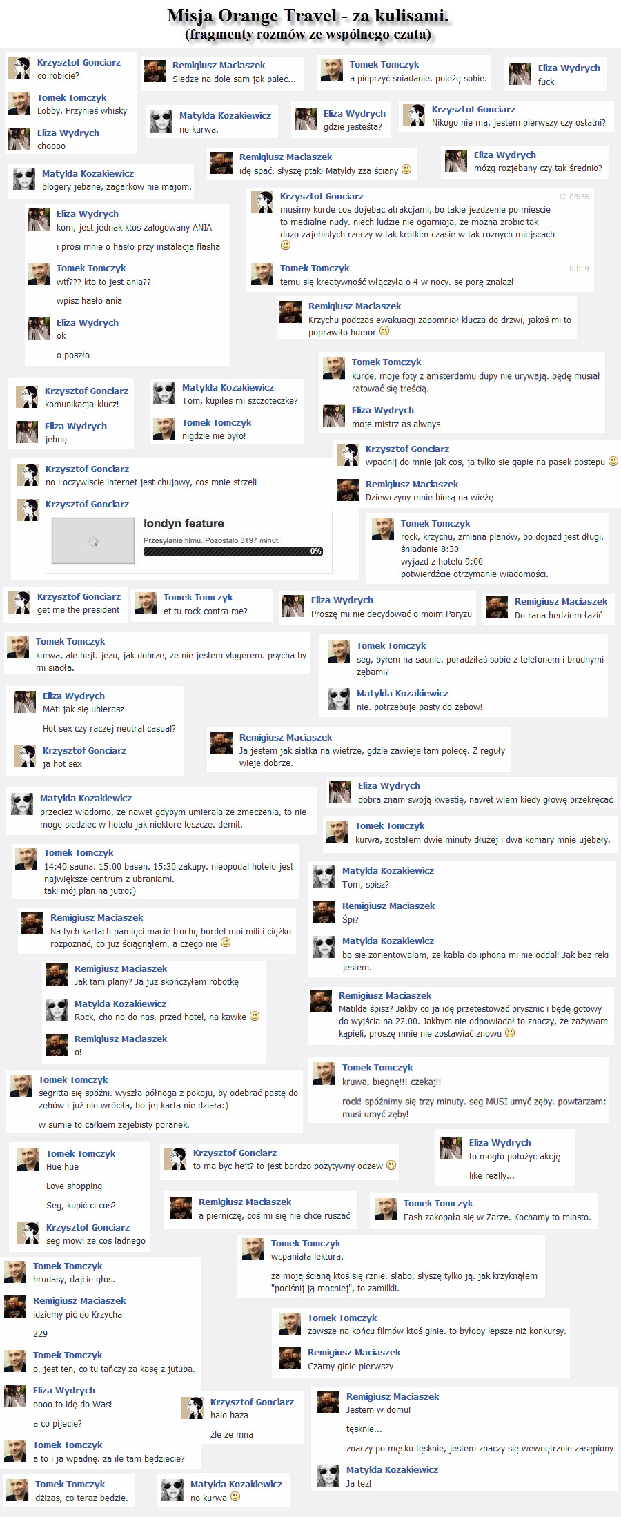Click loading spinner in londyn feature upload
Viewport: 621px width, 1517px height.
point(93,542)
